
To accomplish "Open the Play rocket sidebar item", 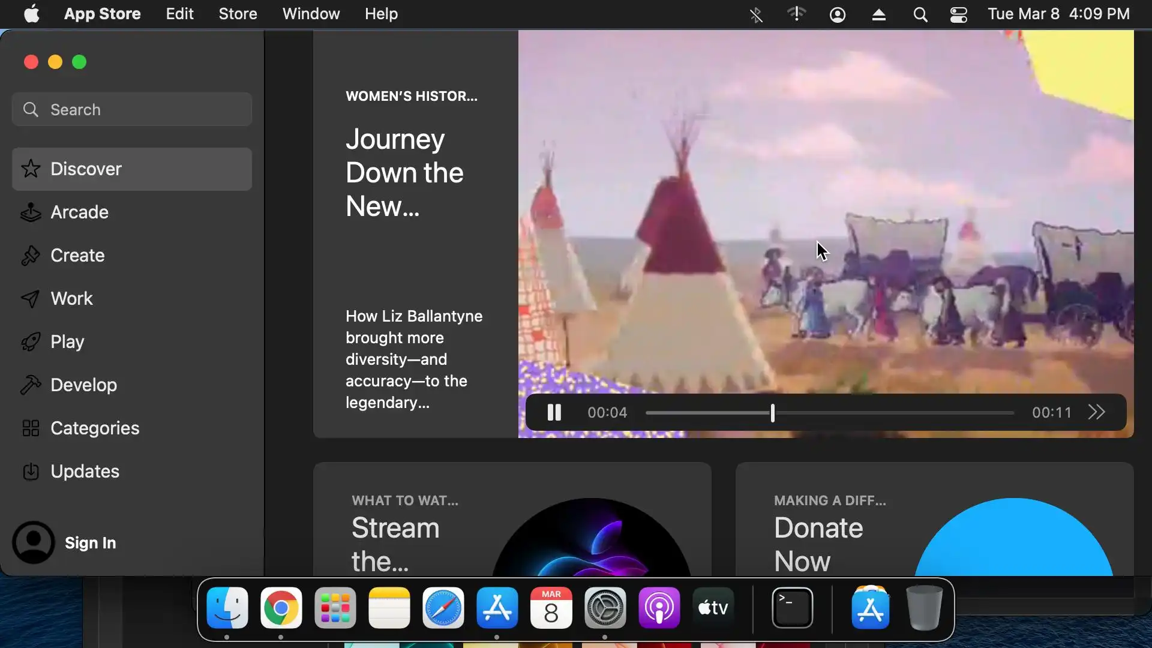I will click(x=67, y=342).
